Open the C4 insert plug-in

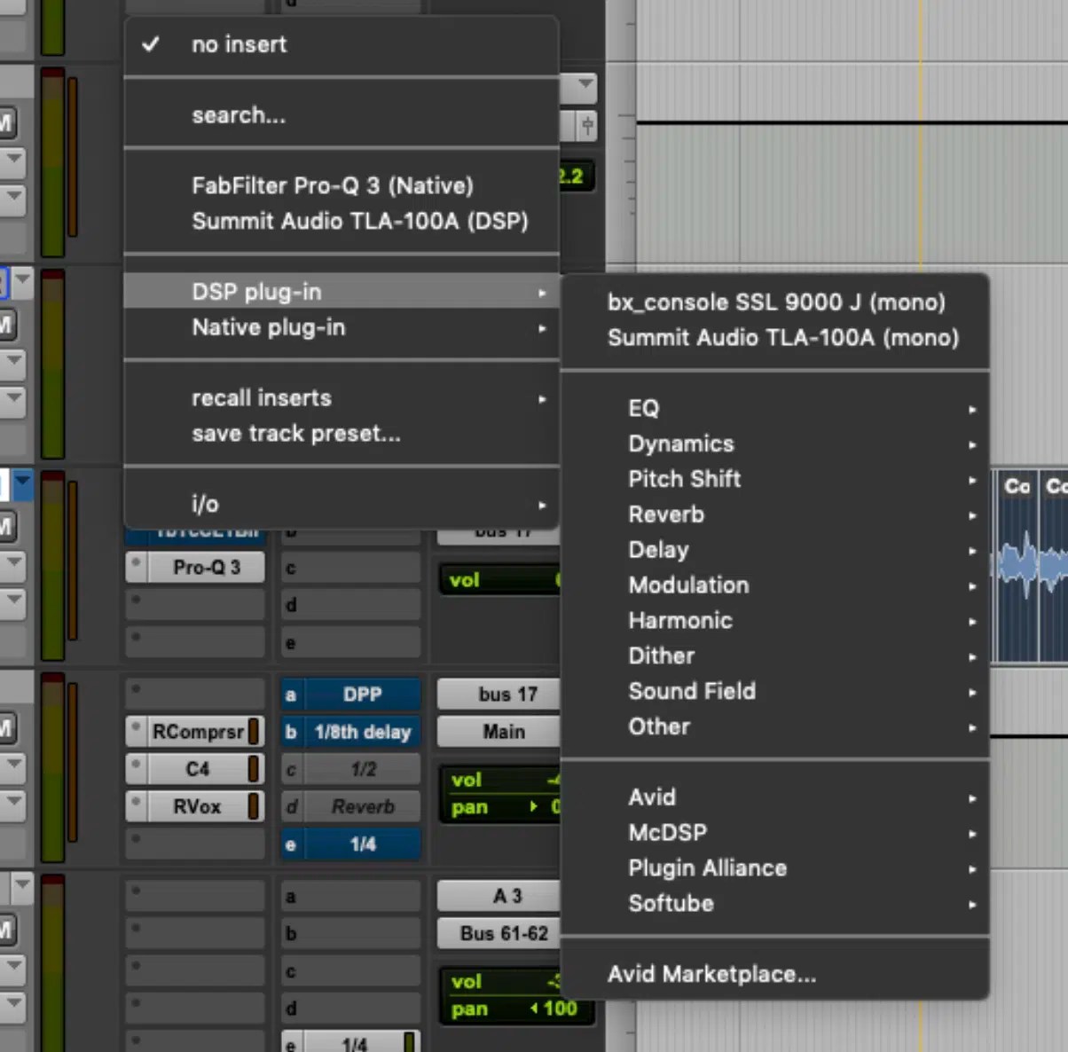pyautogui.click(x=198, y=769)
